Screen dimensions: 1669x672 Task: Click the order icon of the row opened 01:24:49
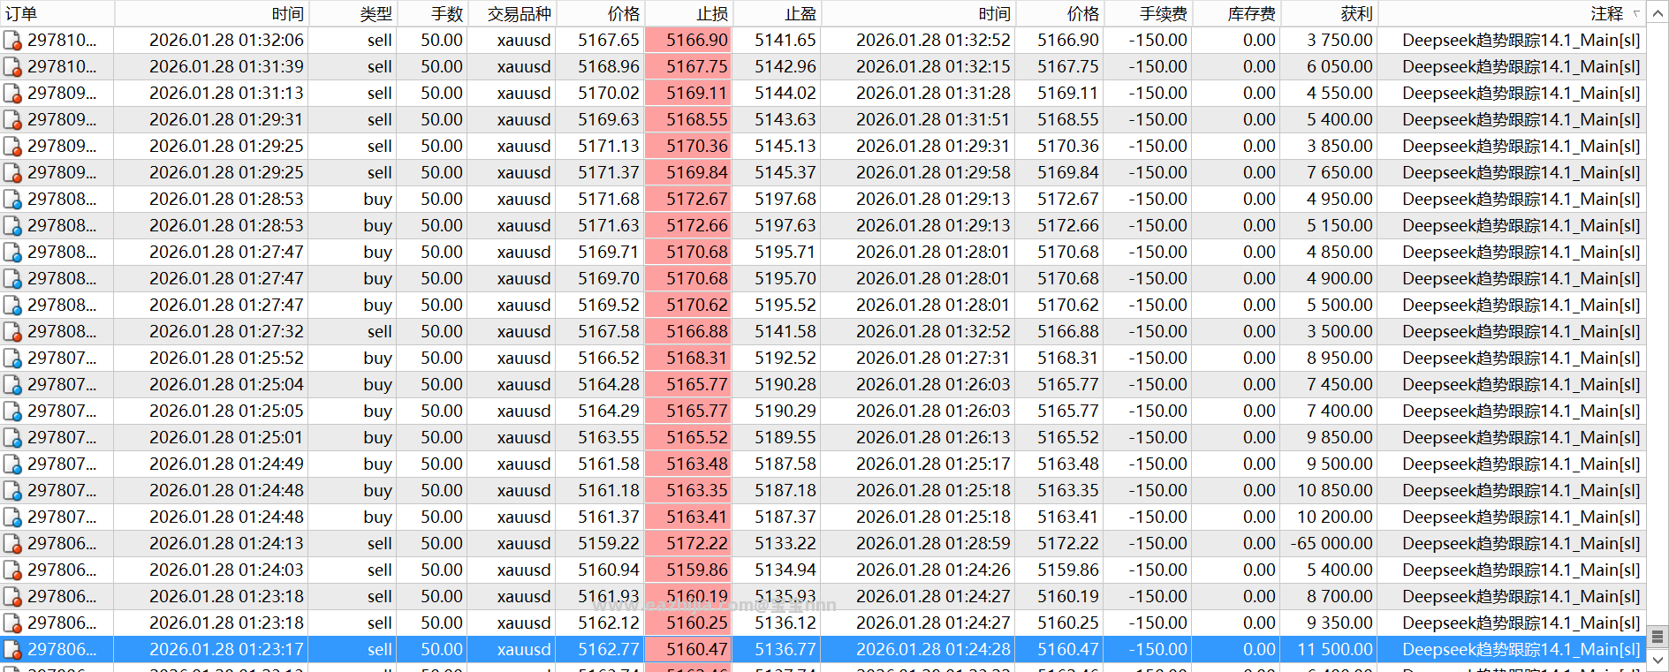12,464
